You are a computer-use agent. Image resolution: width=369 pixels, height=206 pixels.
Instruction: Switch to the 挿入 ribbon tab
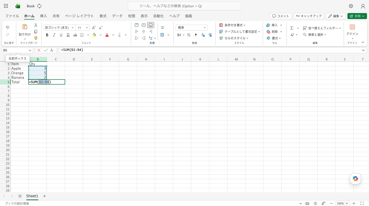click(44, 16)
